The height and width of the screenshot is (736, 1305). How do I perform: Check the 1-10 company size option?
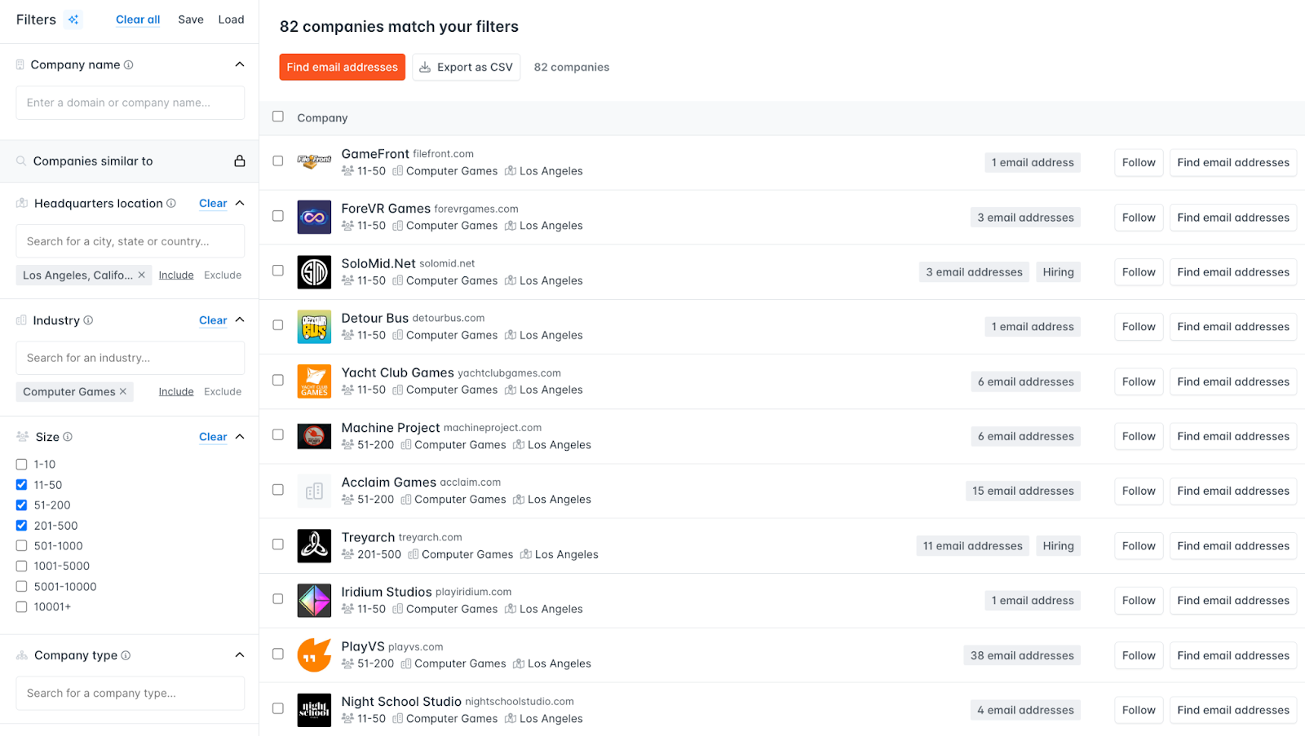pyautogui.click(x=20, y=464)
